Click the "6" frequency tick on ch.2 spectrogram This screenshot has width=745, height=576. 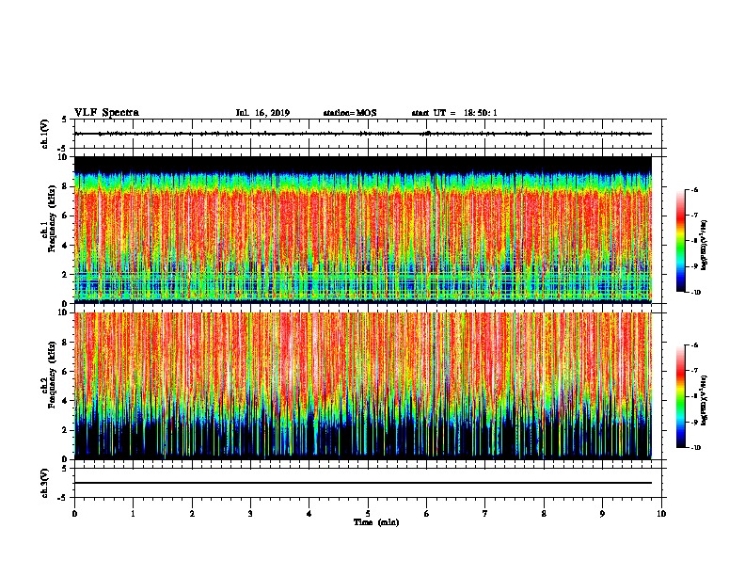coord(65,371)
